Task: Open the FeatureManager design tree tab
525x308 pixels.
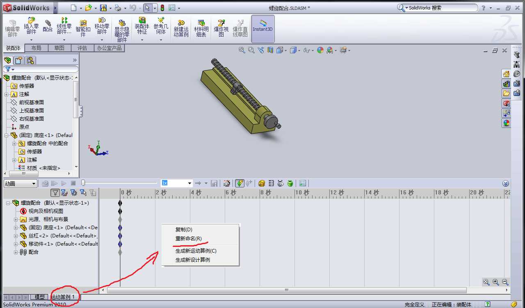Action: pyautogui.click(x=7, y=60)
